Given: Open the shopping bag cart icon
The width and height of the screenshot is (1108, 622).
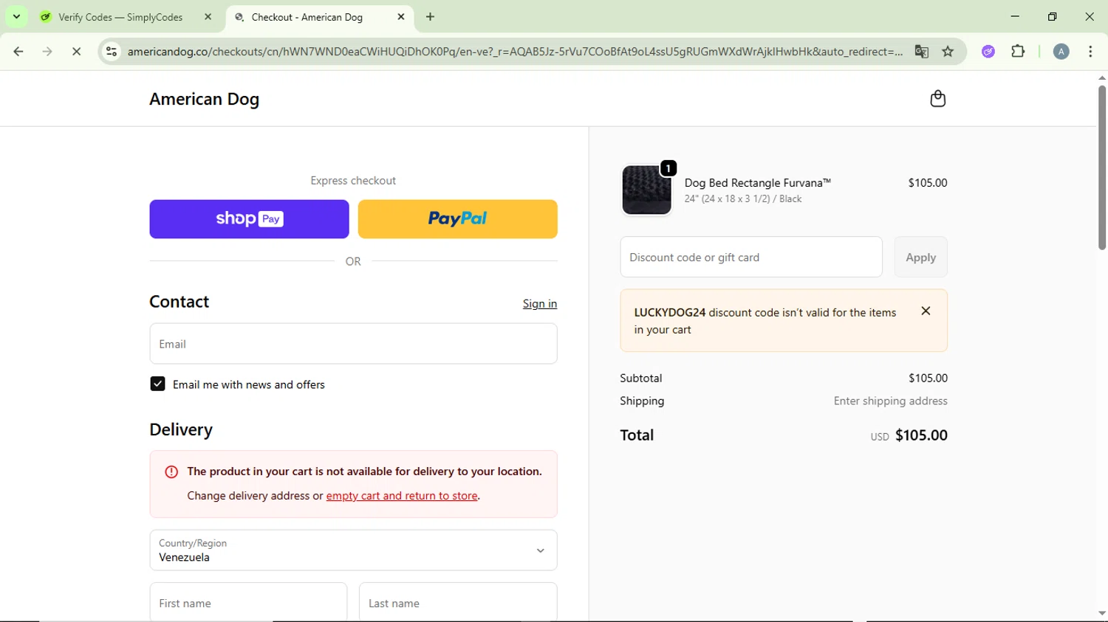Looking at the screenshot, I should point(937,99).
